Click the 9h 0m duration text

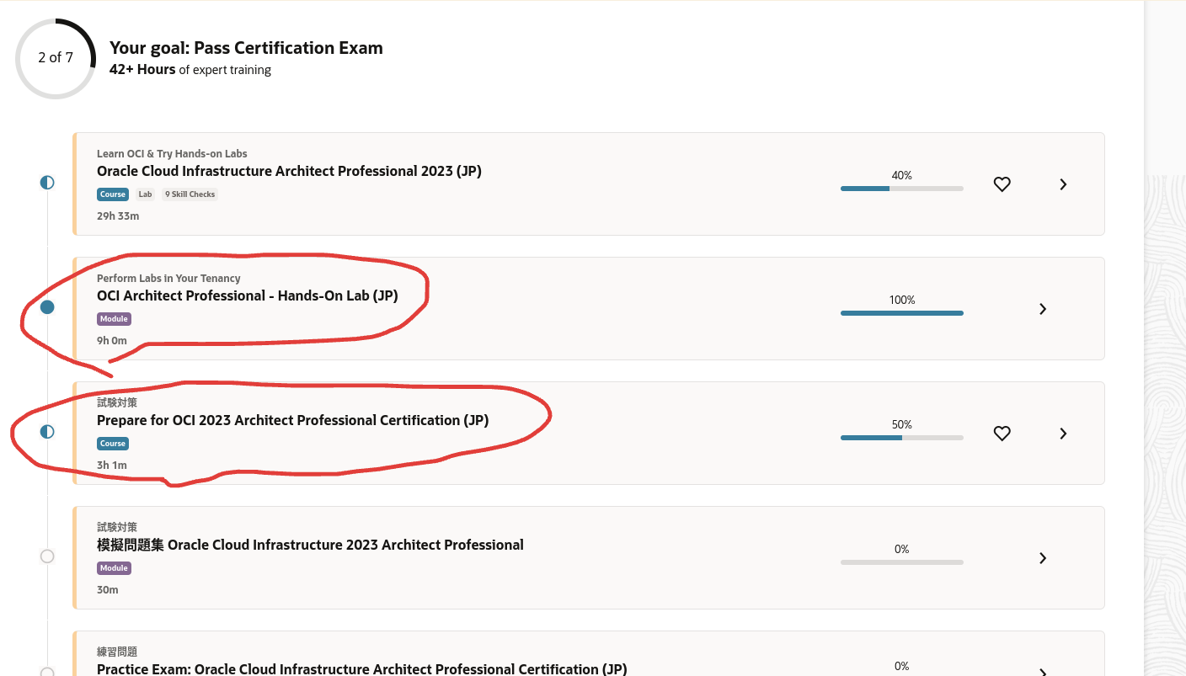(x=112, y=341)
